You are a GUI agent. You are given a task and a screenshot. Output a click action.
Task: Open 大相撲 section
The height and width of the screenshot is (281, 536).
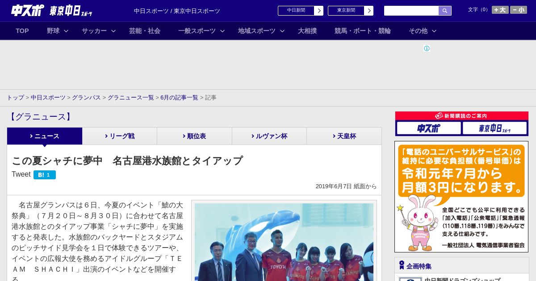click(x=307, y=31)
